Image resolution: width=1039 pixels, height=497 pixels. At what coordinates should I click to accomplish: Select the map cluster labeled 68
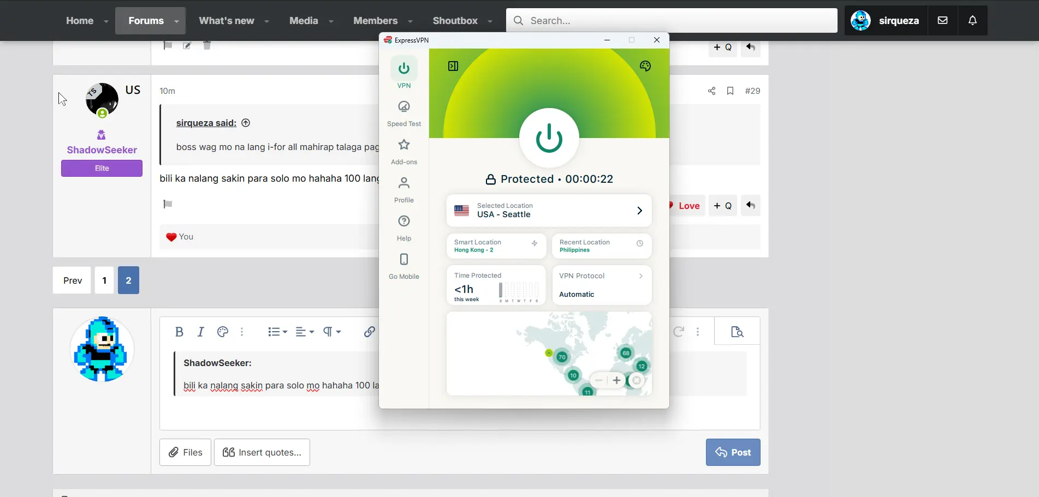coord(626,353)
